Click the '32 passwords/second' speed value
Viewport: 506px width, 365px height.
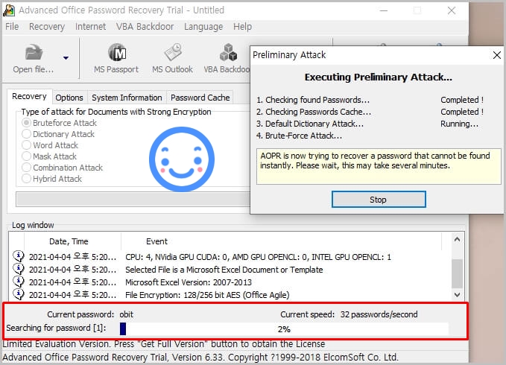pyautogui.click(x=379, y=314)
